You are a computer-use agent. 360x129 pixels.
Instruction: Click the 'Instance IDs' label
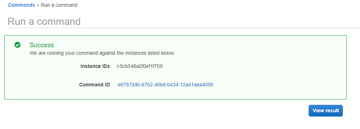pyautogui.click(x=95, y=66)
